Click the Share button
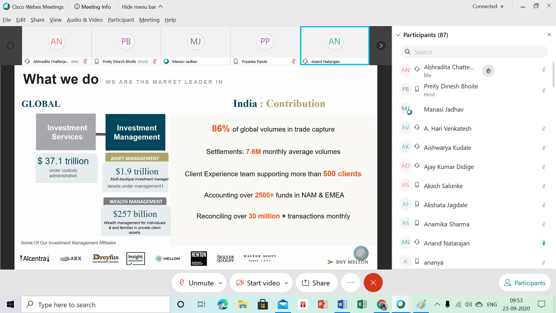 316,283
